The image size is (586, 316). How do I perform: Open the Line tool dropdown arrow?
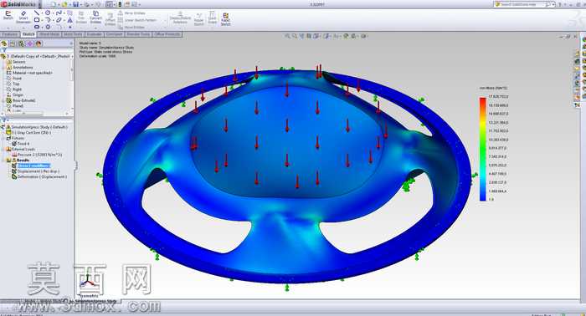click(42, 13)
